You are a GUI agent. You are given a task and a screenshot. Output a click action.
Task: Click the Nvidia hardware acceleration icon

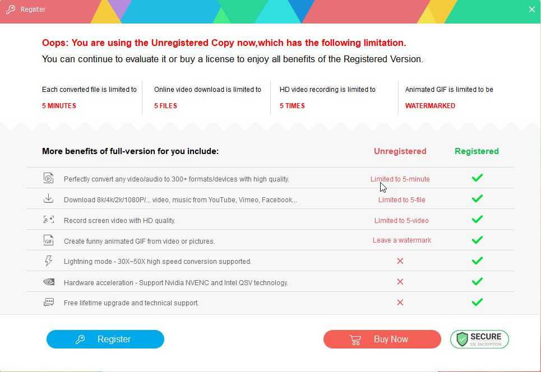49,282
